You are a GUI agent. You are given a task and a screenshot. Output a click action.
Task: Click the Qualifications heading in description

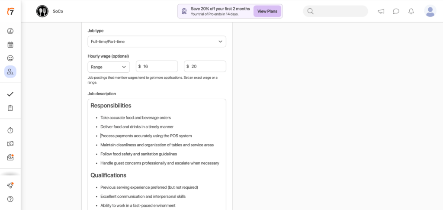point(108,175)
